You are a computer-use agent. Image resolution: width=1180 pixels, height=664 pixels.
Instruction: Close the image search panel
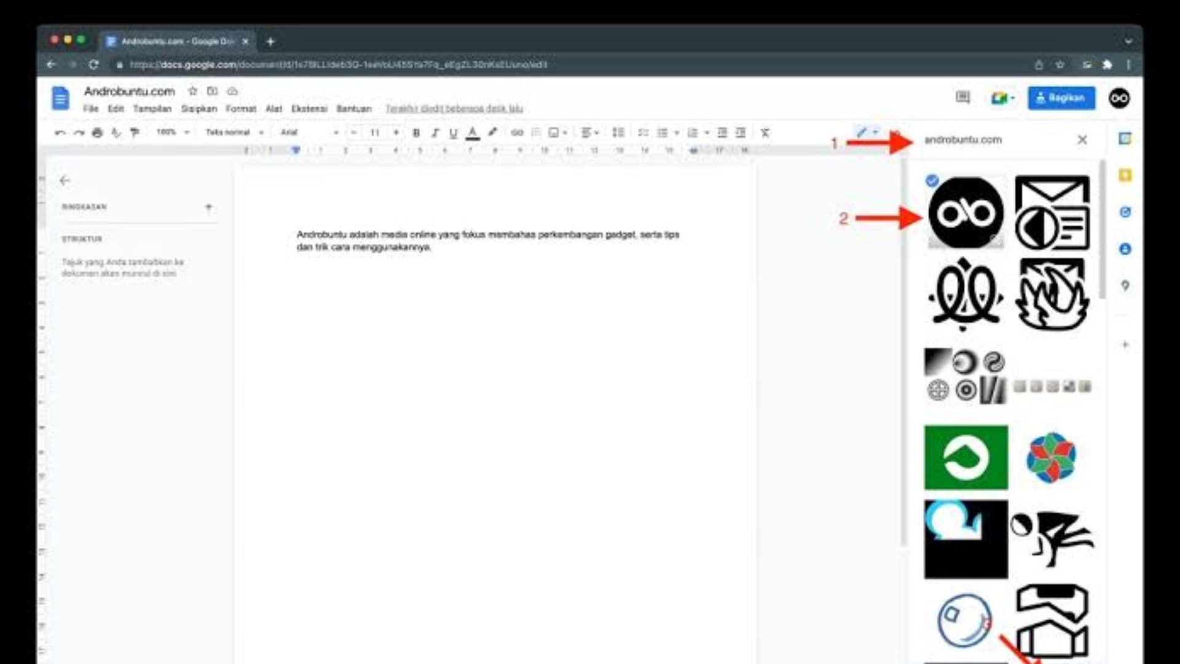click(1082, 140)
